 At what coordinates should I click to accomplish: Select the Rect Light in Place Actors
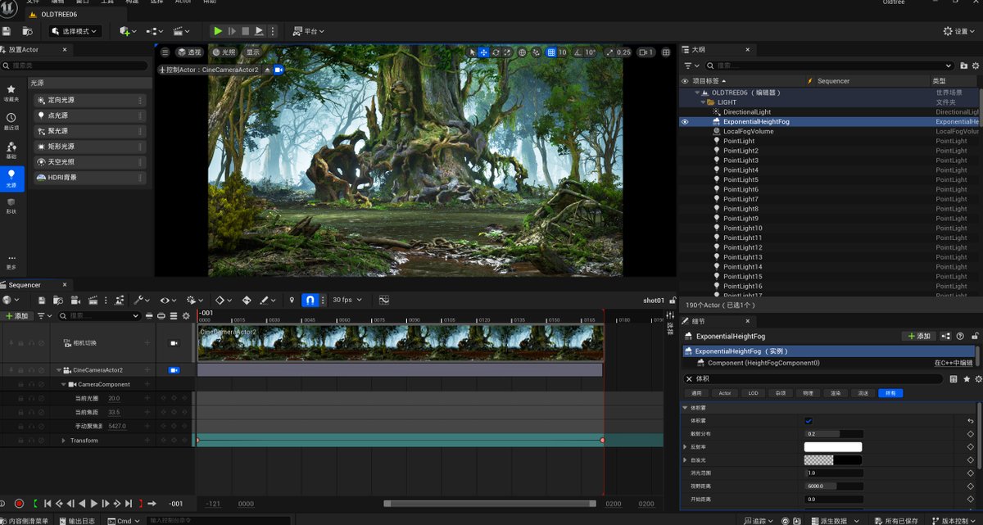pos(88,147)
